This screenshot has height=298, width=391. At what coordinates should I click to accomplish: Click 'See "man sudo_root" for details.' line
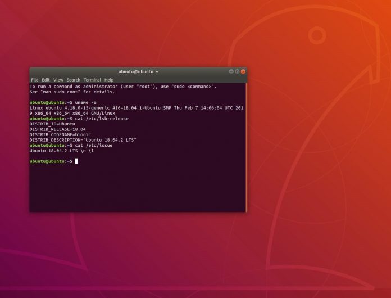[72, 92]
